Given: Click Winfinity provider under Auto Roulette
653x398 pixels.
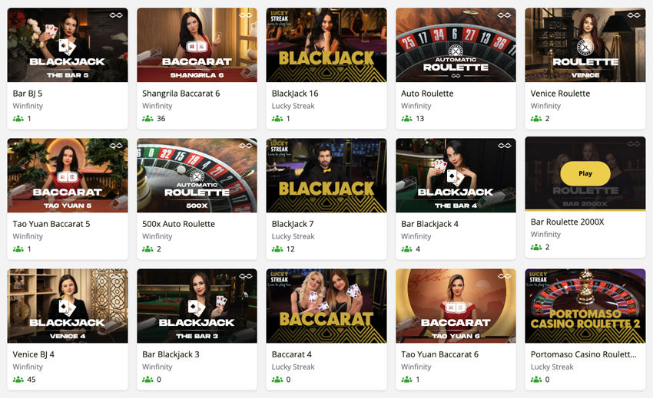Looking at the screenshot, I should (416, 106).
